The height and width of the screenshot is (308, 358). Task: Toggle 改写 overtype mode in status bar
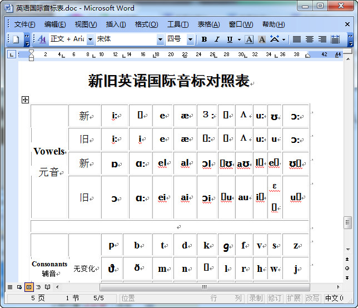click(313, 298)
